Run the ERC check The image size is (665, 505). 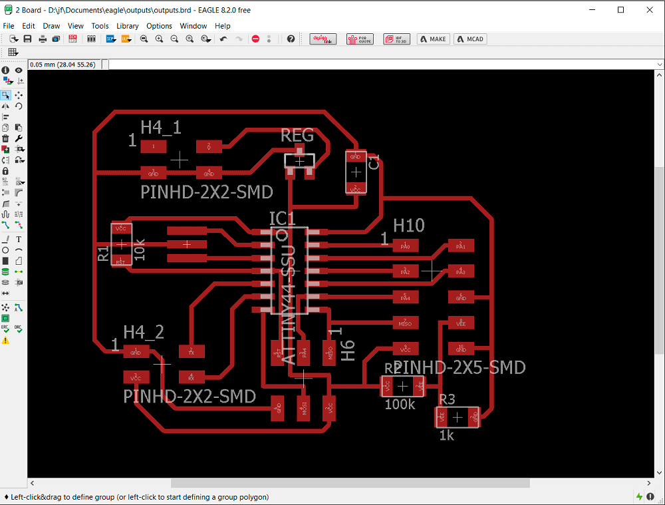coord(5,329)
